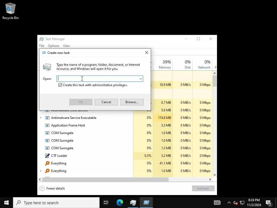Click the Cancel button

tap(106, 102)
